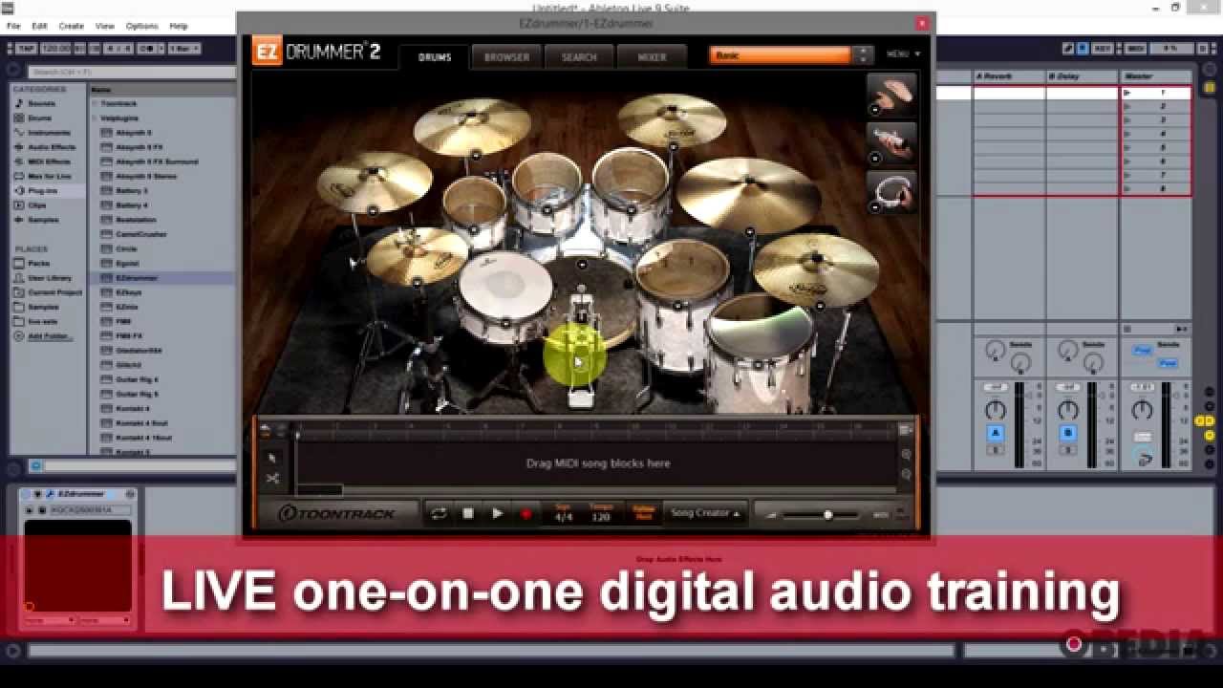Select Plug-ins category in browser
The height and width of the screenshot is (688, 1223).
pyautogui.click(x=42, y=191)
